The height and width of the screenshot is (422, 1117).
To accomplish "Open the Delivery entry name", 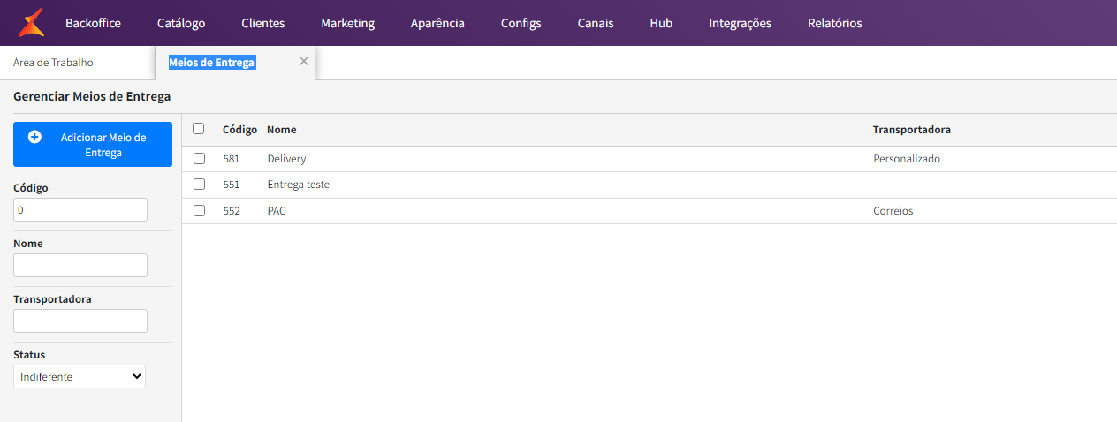I will point(287,159).
